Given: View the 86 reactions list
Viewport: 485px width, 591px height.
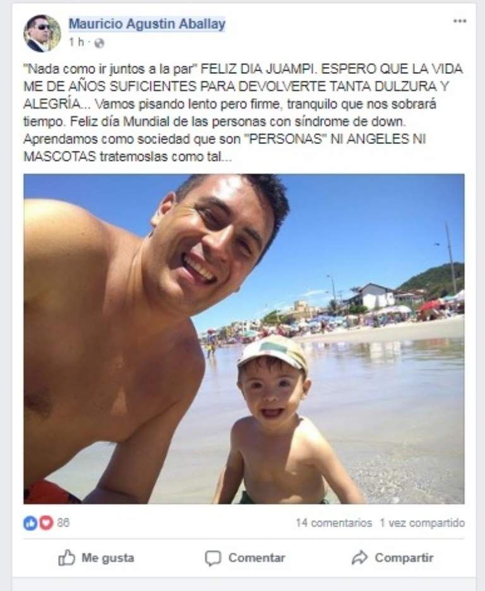Looking at the screenshot, I should [x=63, y=523].
